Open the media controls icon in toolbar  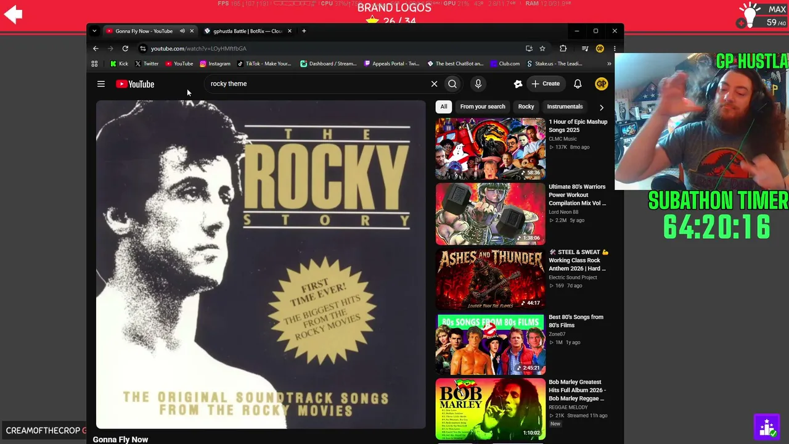coord(585,49)
